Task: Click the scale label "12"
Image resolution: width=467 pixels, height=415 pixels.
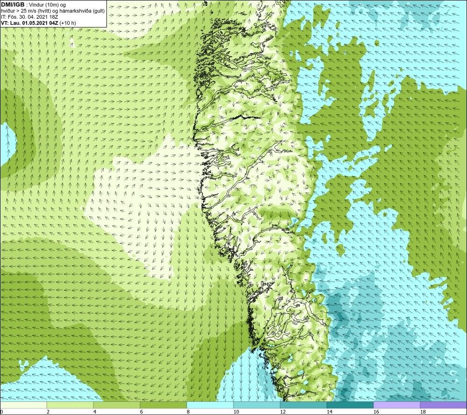Action: click(x=283, y=412)
